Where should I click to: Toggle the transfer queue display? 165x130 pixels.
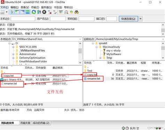tap(28, 12)
